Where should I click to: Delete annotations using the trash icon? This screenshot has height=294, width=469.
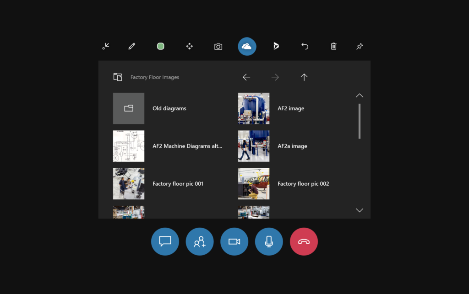click(333, 46)
